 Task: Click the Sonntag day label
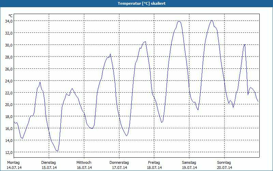click(x=224, y=162)
